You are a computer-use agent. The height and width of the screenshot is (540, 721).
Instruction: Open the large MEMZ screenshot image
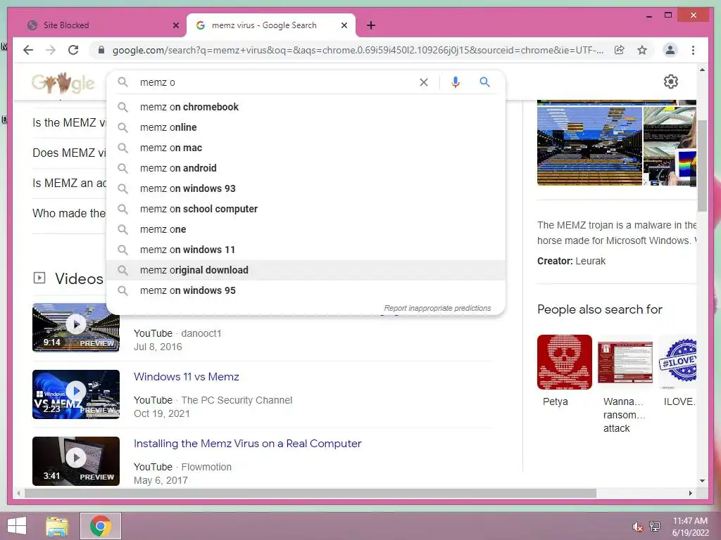(x=589, y=145)
